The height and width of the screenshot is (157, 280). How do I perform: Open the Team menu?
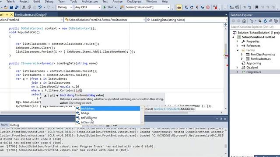click(62, 2)
